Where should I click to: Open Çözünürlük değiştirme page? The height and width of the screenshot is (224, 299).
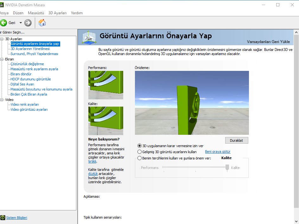point(27,64)
